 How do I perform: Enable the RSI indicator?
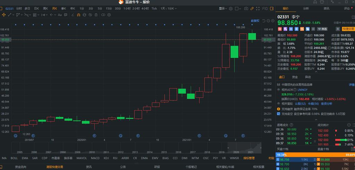pyautogui.click(x=115, y=158)
